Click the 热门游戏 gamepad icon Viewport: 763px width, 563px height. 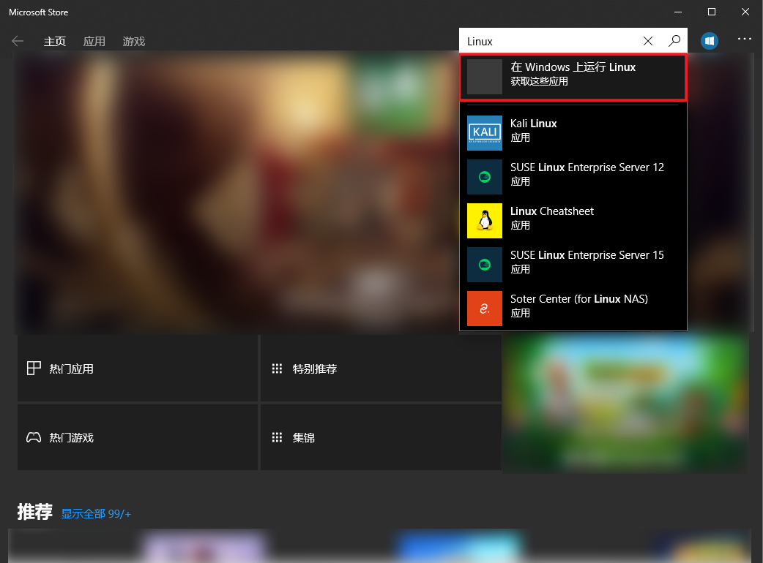pyautogui.click(x=34, y=437)
